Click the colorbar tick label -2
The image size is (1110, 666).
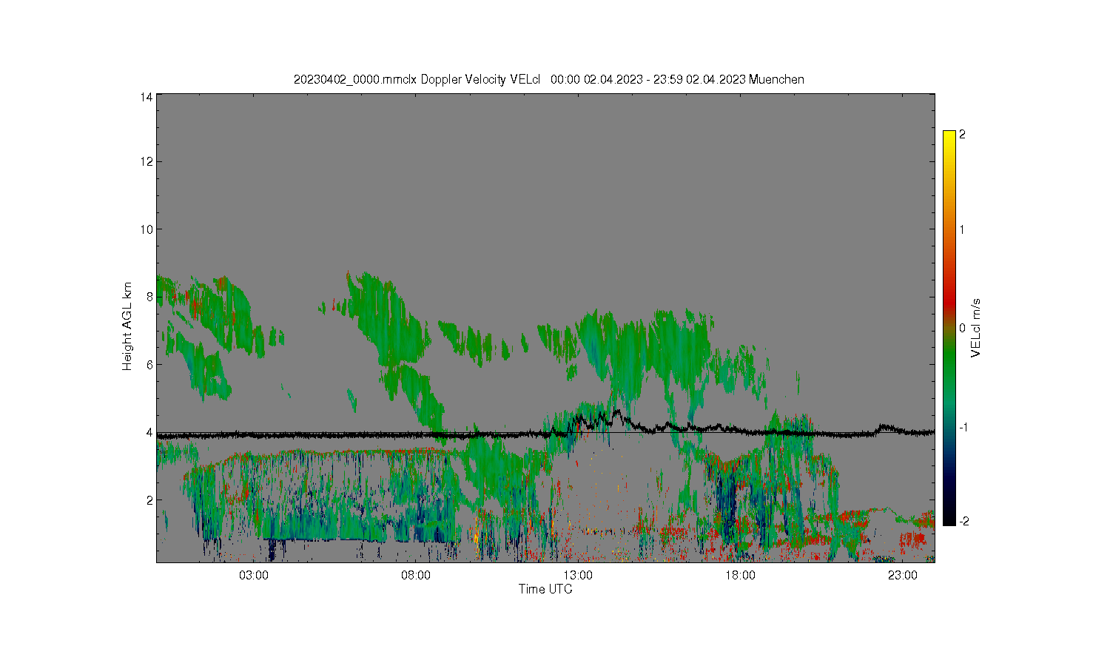point(964,521)
